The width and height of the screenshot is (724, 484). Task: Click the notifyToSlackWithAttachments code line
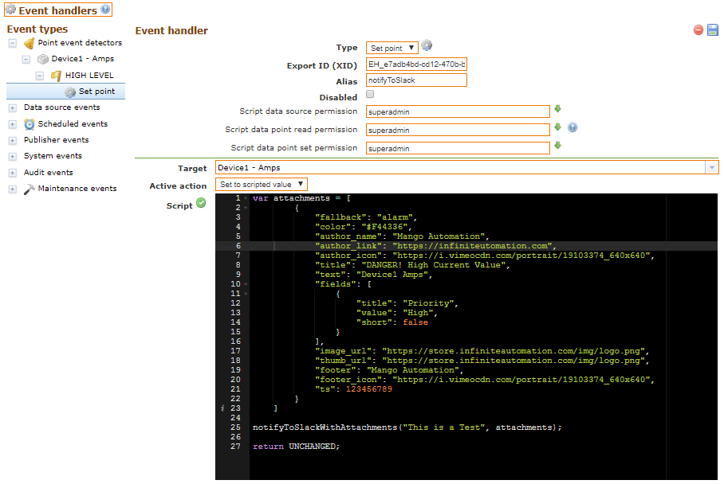click(407, 427)
